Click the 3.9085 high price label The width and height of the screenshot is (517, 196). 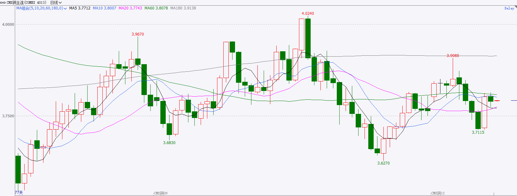coord(453,56)
